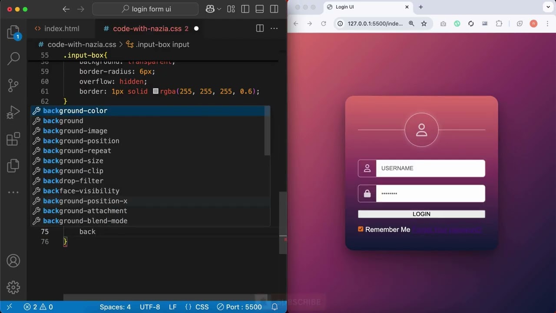The width and height of the screenshot is (556, 313).
Task: Open the Search view in activity bar
Action: pos(13,58)
